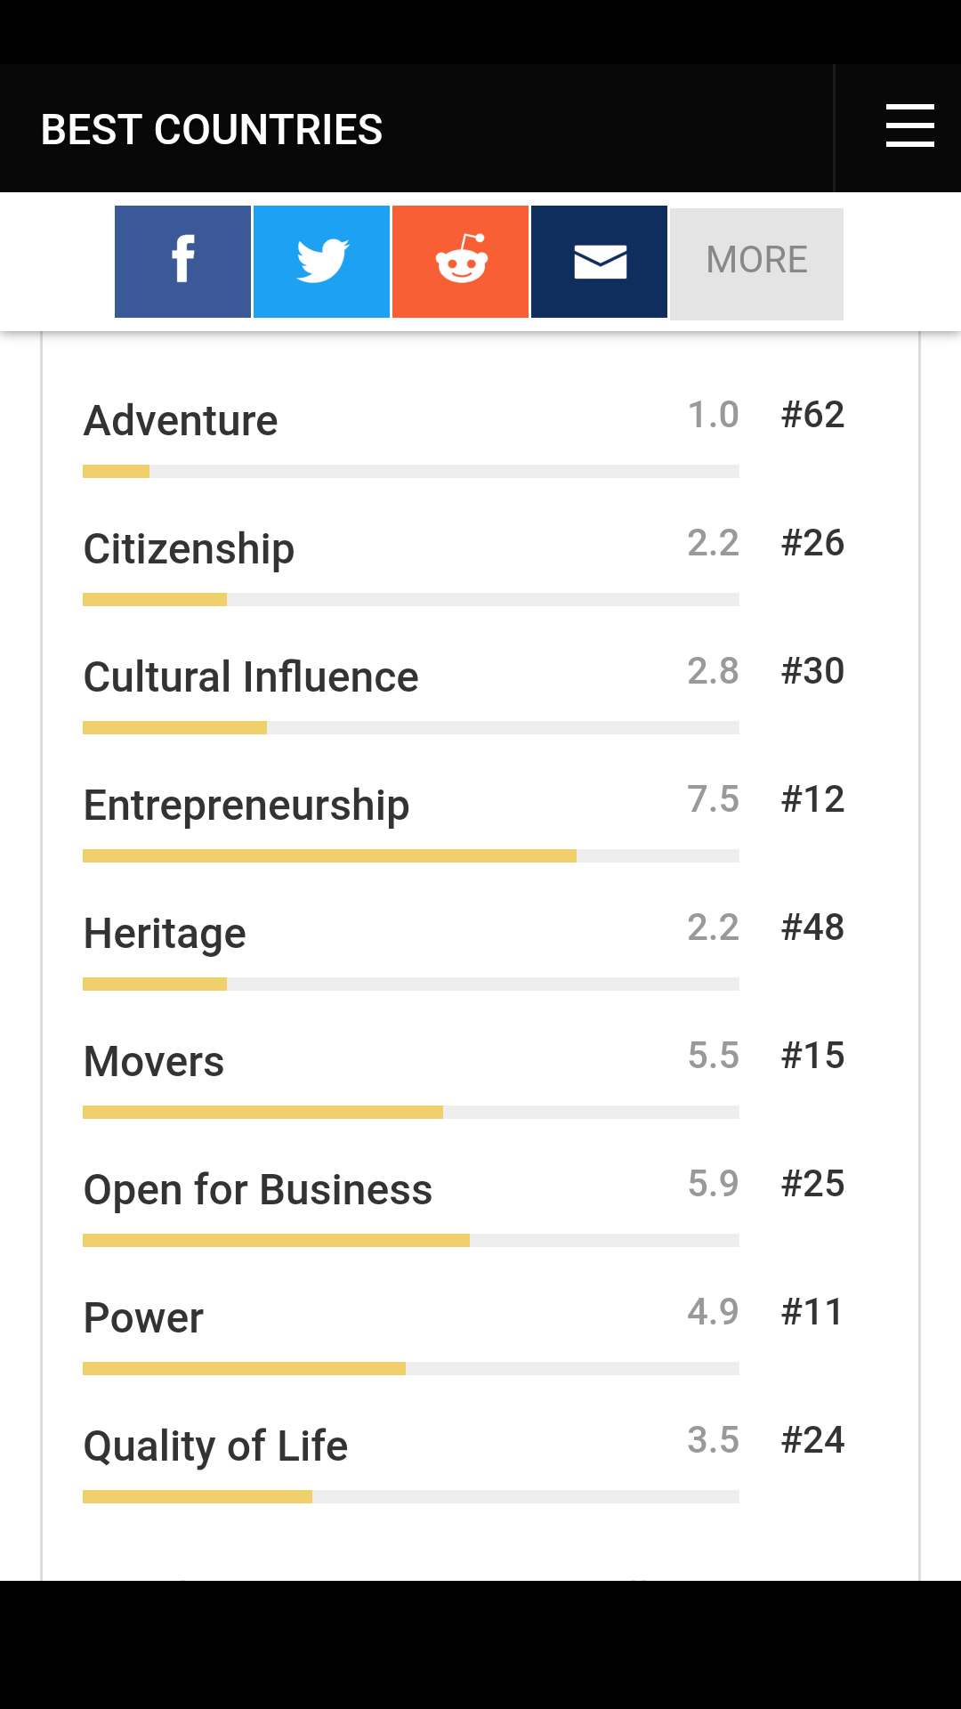
Task: Select the Entrepreneurship category
Action: [246, 805]
